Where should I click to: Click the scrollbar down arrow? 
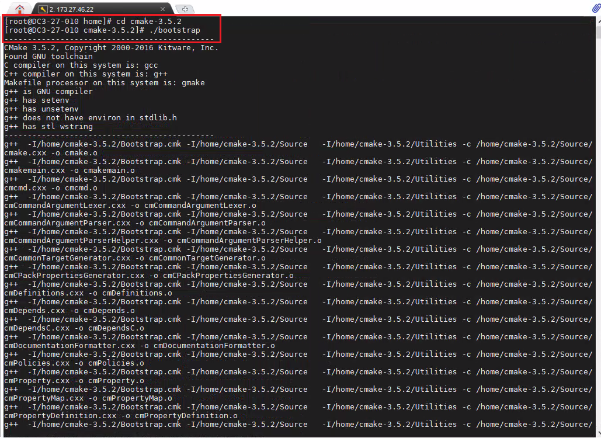599,432
